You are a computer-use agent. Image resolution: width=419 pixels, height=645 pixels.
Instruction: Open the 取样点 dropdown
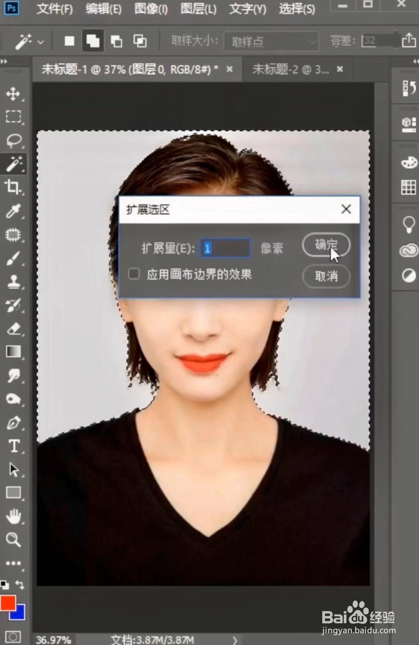[271, 41]
